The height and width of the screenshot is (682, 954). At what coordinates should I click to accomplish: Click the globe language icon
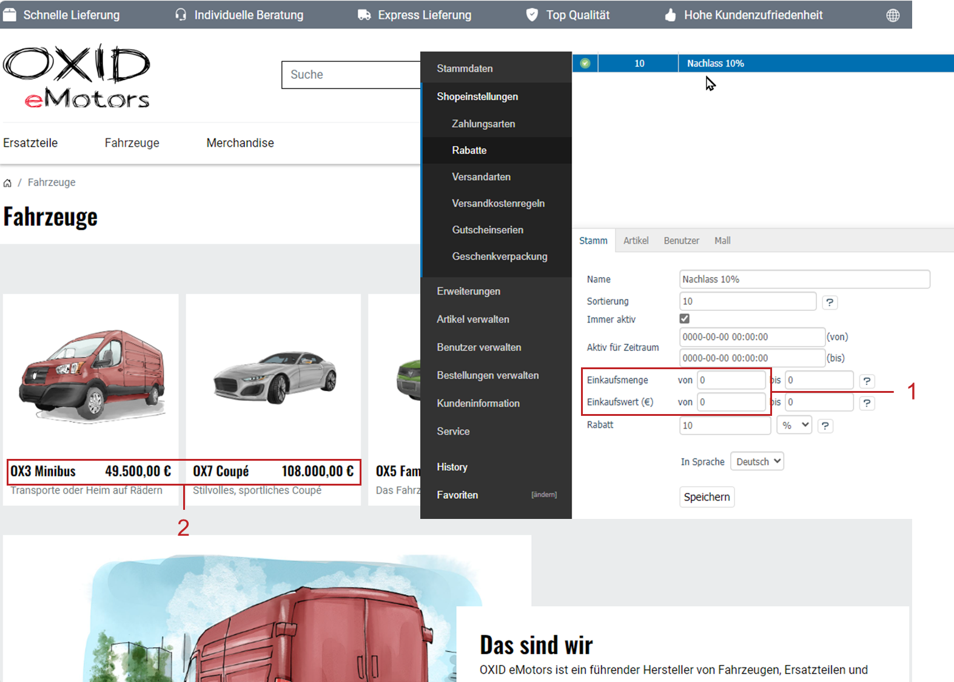click(893, 16)
